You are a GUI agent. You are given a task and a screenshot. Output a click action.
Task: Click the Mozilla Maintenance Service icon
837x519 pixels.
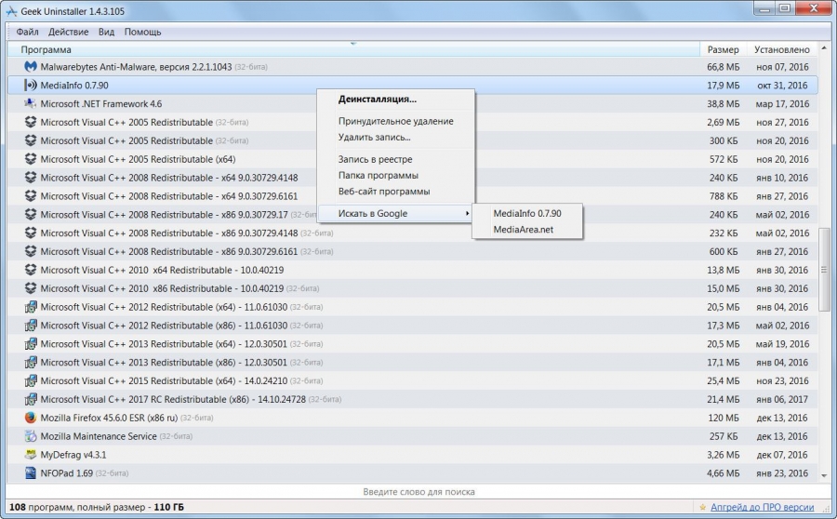tap(31, 436)
